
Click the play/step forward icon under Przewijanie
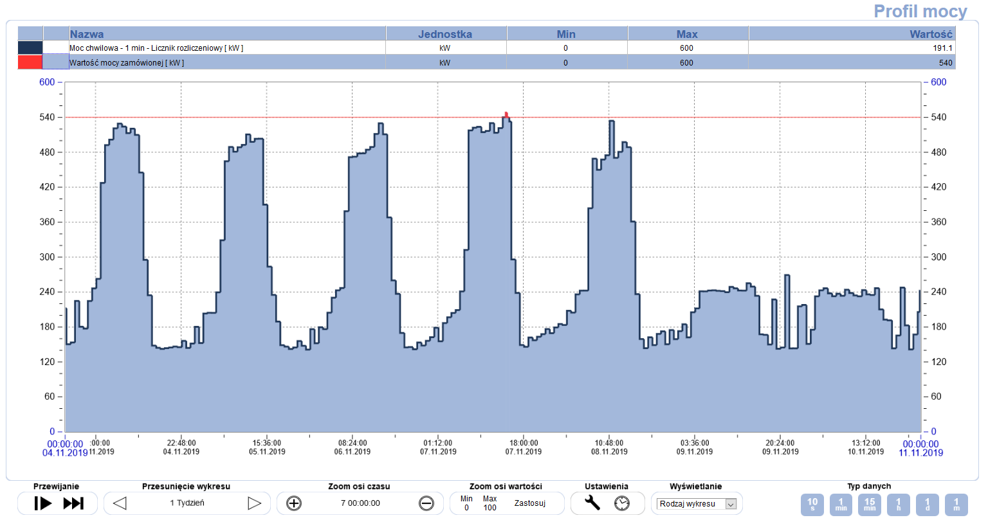(x=42, y=503)
